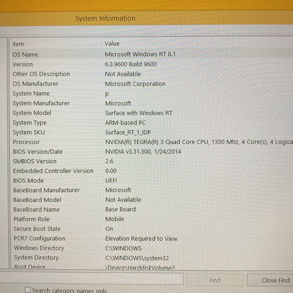Image resolution: width=293 pixels, height=293 pixels.
Task: Select the System Type row label
Action: [x=30, y=123]
